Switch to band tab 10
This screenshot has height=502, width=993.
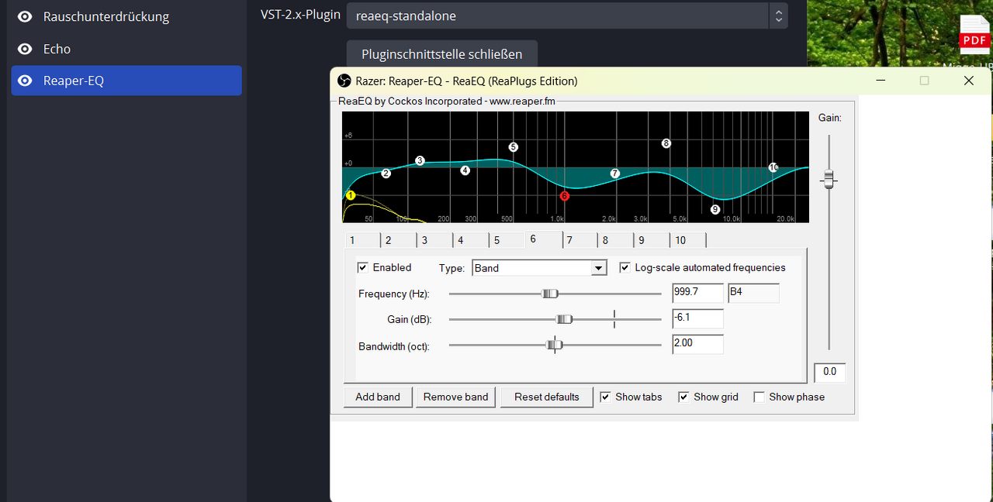pyautogui.click(x=687, y=240)
